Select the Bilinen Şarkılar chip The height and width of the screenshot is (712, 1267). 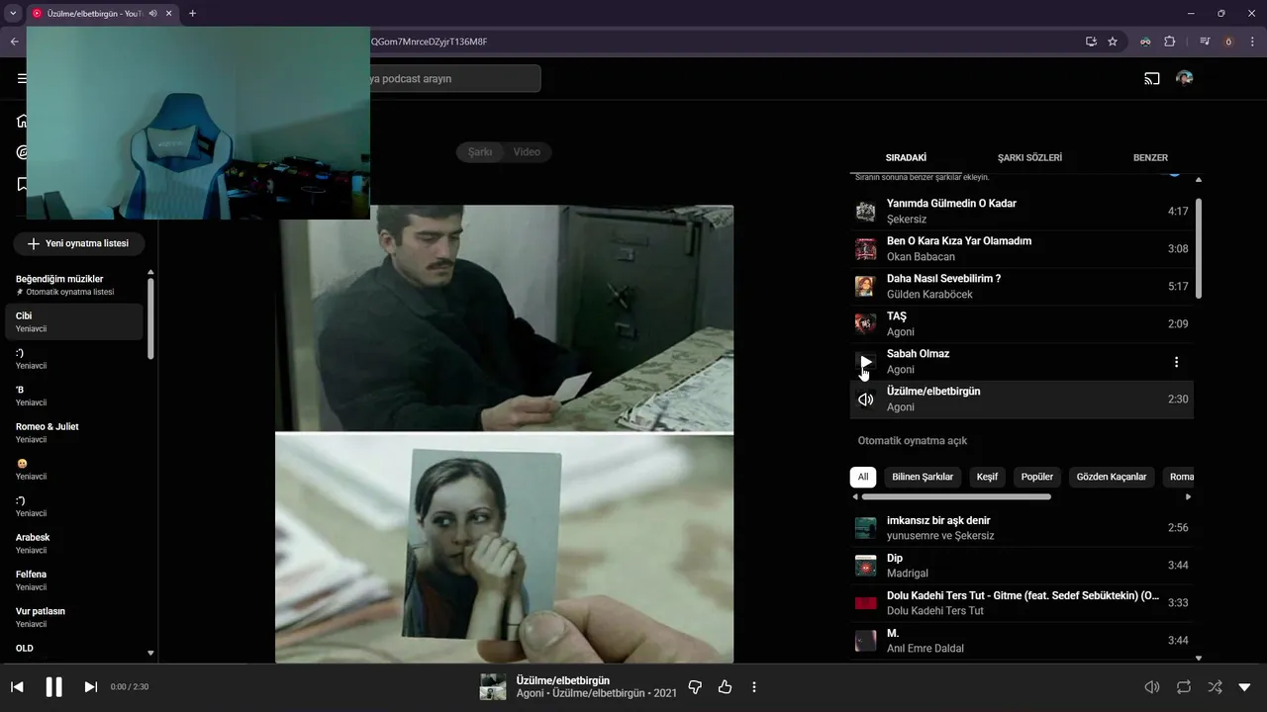pos(923,477)
